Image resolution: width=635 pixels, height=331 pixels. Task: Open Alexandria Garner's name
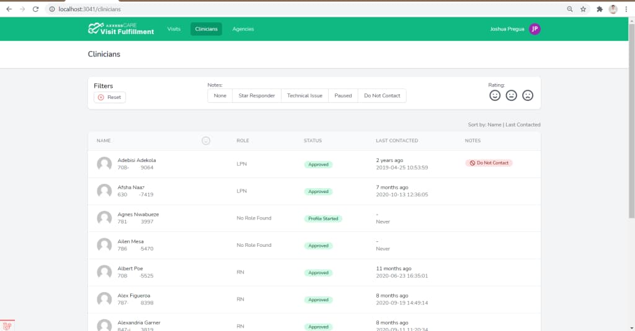[139, 323]
